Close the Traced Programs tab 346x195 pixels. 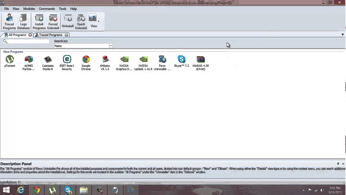tap(66, 35)
